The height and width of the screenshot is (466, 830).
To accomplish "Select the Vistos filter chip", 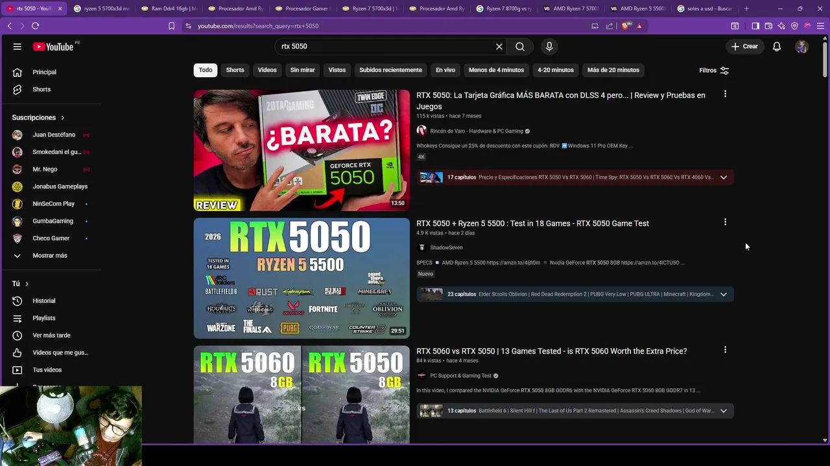I will [x=337, y=70].
